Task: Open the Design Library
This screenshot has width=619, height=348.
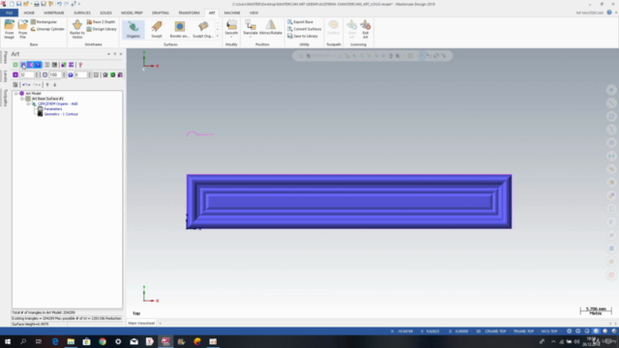Action: pos(102,29)
